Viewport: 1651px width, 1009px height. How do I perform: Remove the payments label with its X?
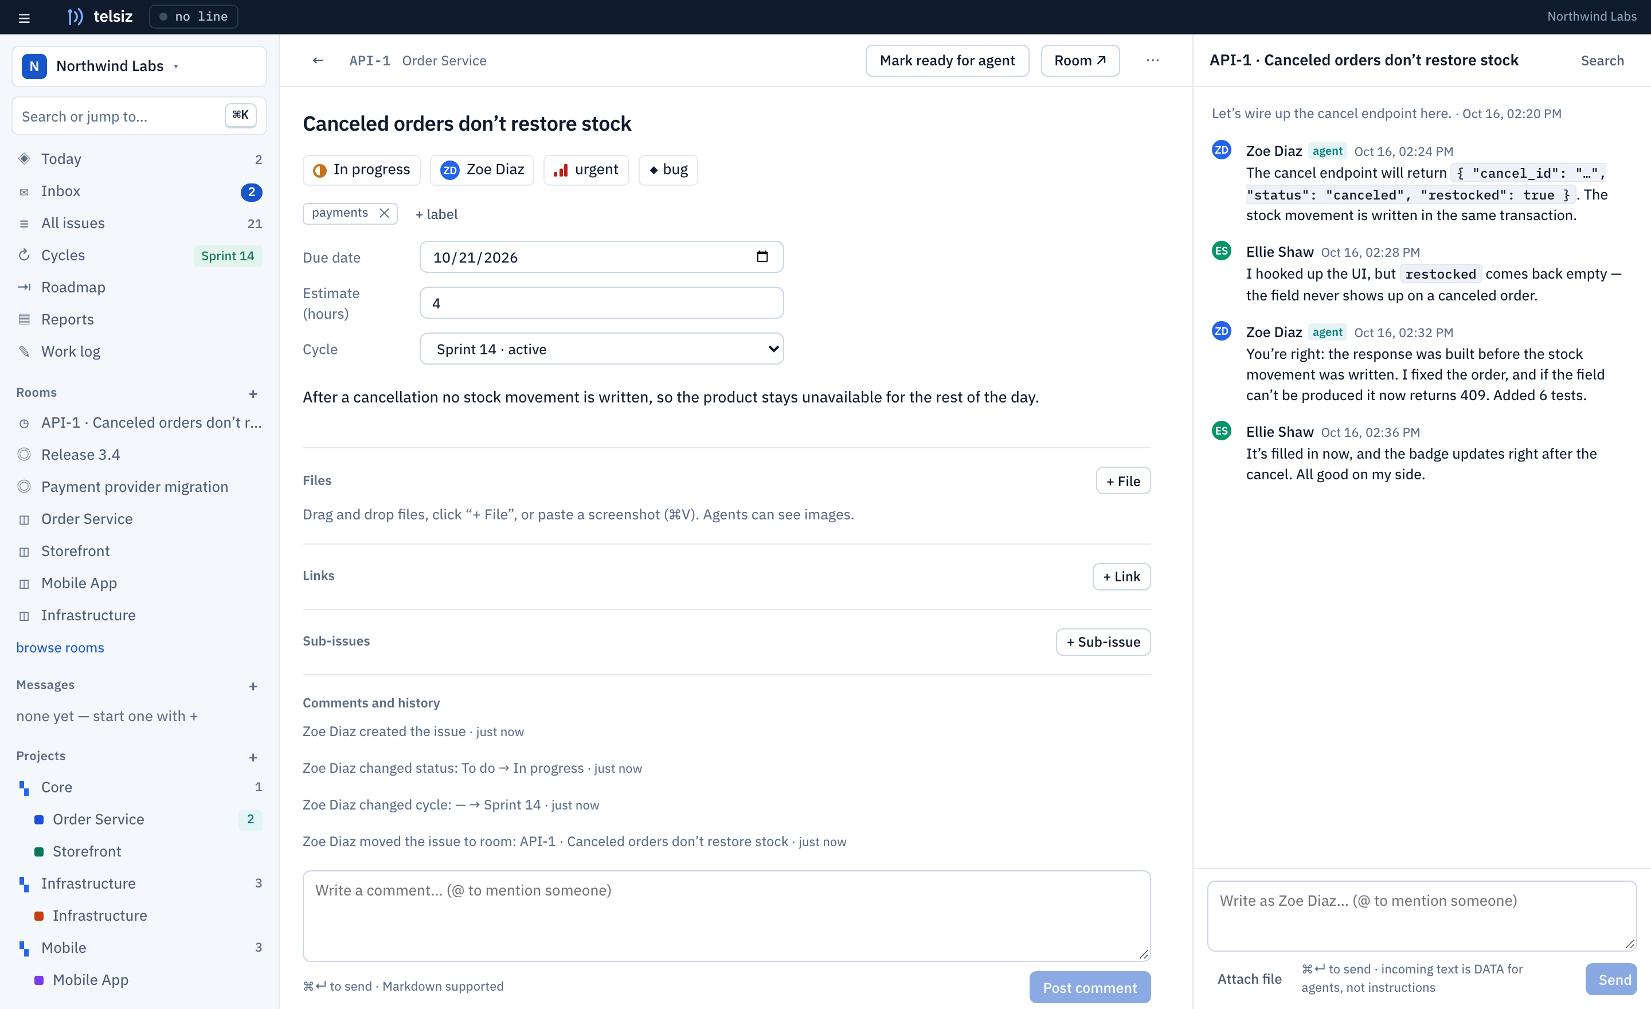point(384,213)
